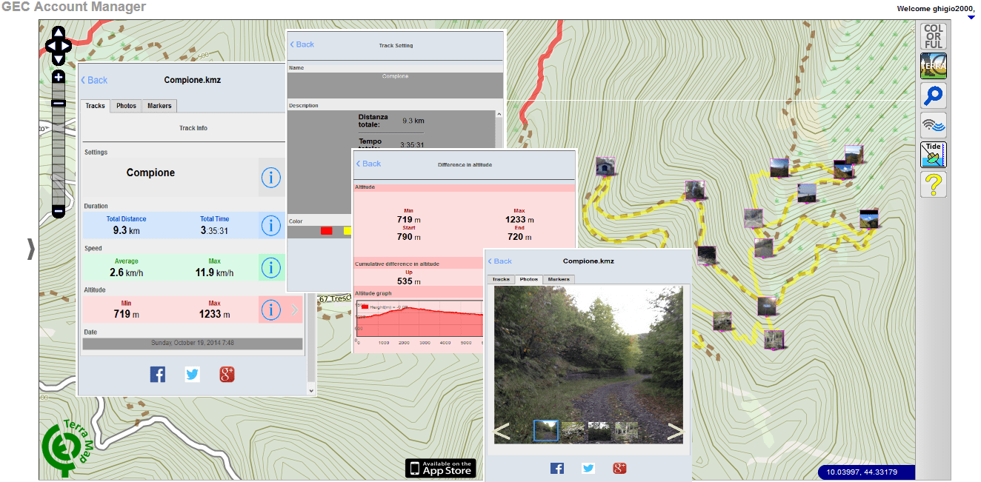Open the Available on the App Store badge
Viewport: 981px width, 482px height.
[x=441, y=468]
